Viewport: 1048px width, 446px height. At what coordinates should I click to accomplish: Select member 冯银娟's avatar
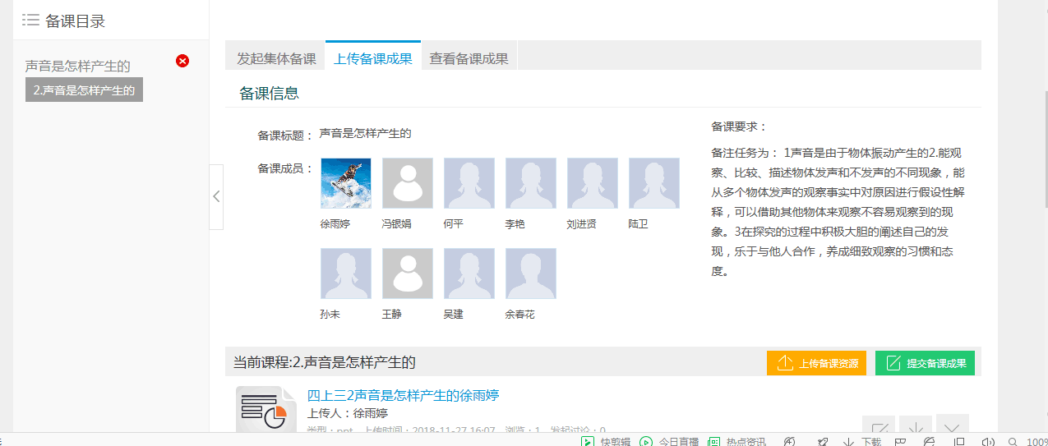click(407, 183)
